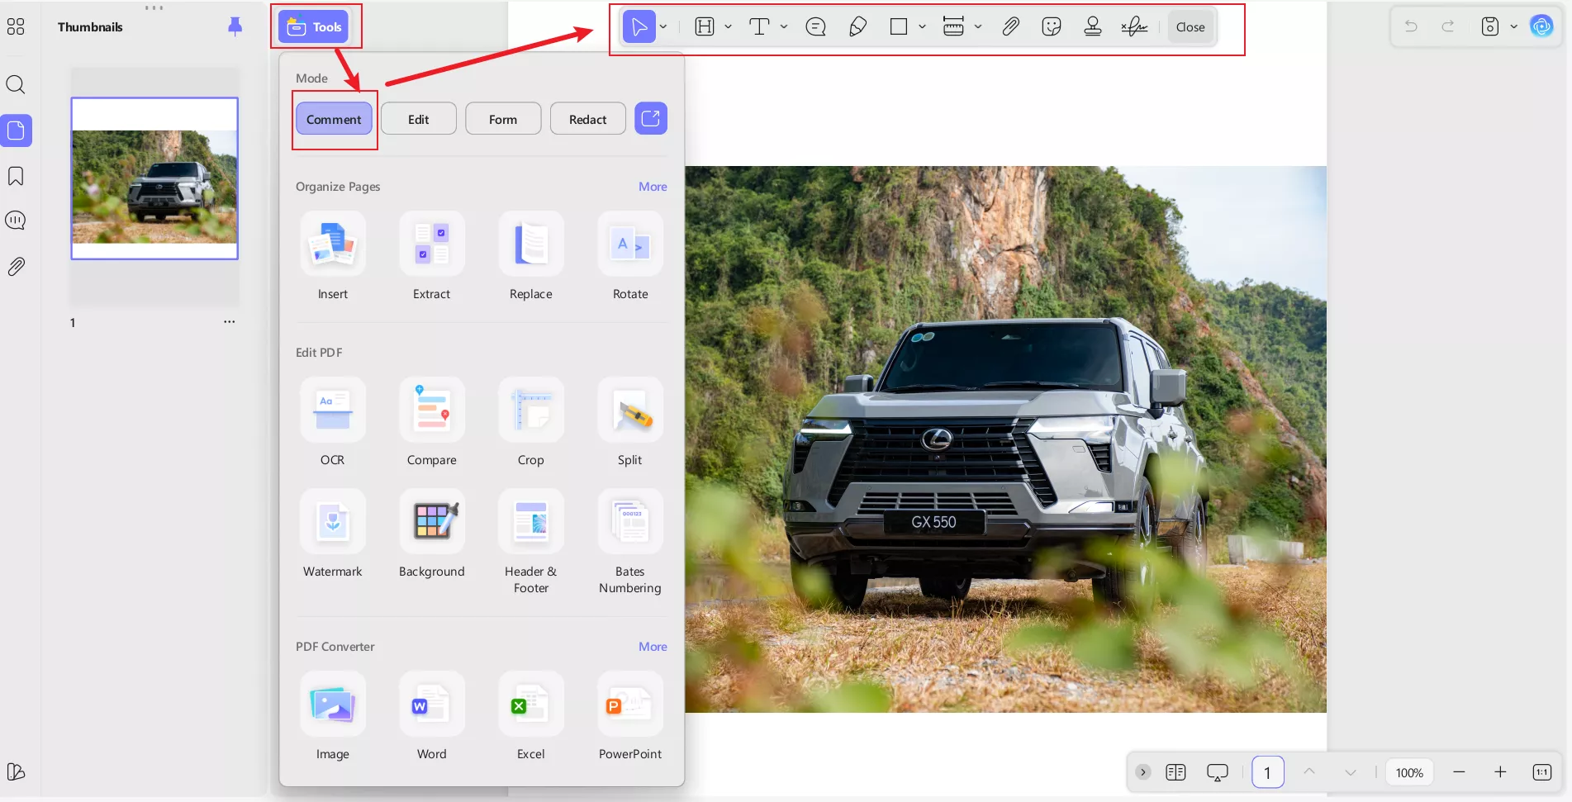
Task: Select the Rectangle shape tool
Action: coord(899,26)
